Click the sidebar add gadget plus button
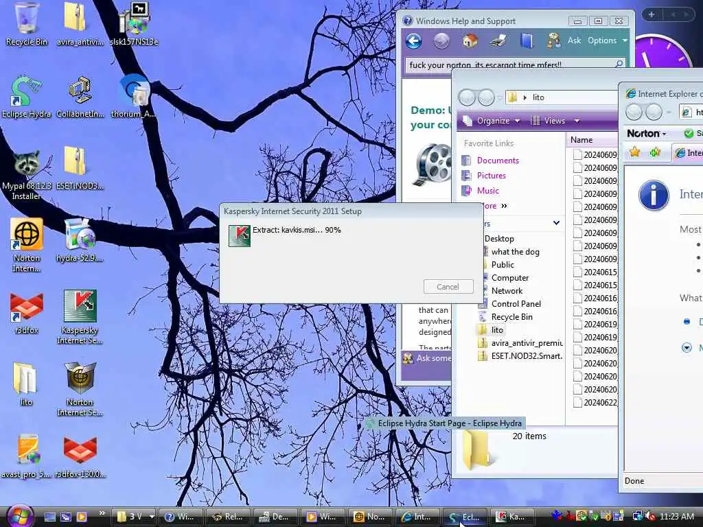Viewport: 703px width, 527px height. (x=651, y=14)
